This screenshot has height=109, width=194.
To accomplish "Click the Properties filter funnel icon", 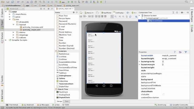I will coord(186,52).
